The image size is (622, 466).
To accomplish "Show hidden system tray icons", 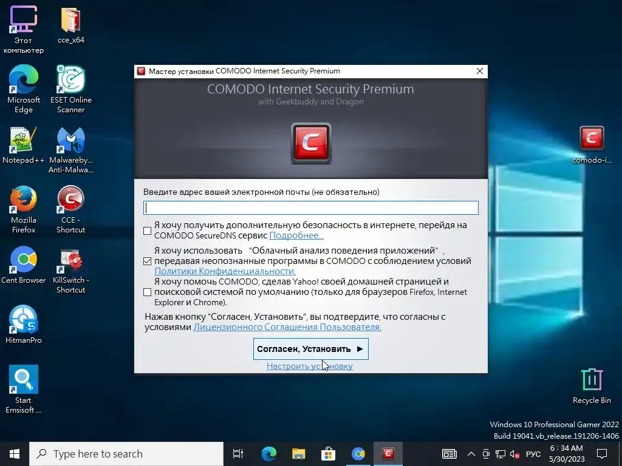I will point(471,454).
